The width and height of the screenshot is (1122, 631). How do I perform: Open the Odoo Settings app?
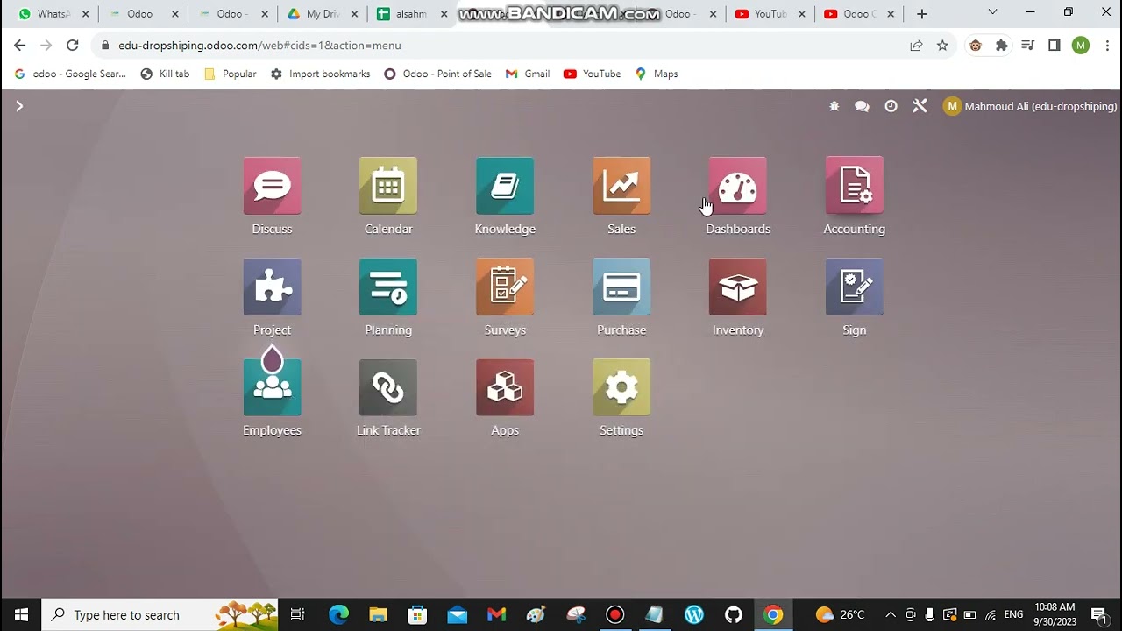621,387
